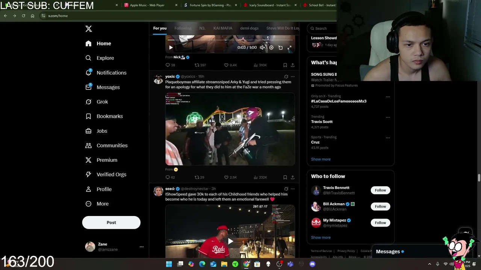Viewport: 481px width, 270px height.
Task: Switch to the Apple Music browser tab
Action: [x=150, y=5]
